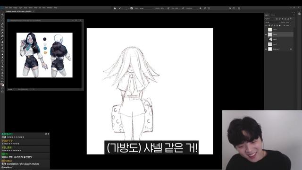
Task: Toggle layer filtering switch on or off
Action: pos(291,18)
